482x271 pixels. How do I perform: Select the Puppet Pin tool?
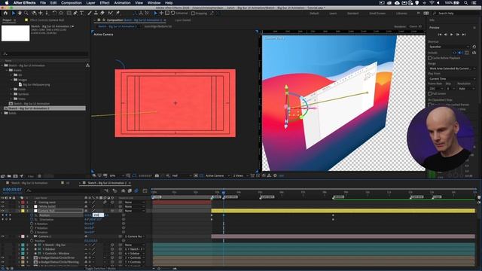(x=117, y=14)
